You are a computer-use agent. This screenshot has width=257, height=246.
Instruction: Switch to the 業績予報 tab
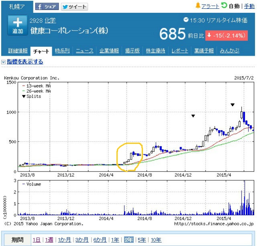tap(204, 51)
